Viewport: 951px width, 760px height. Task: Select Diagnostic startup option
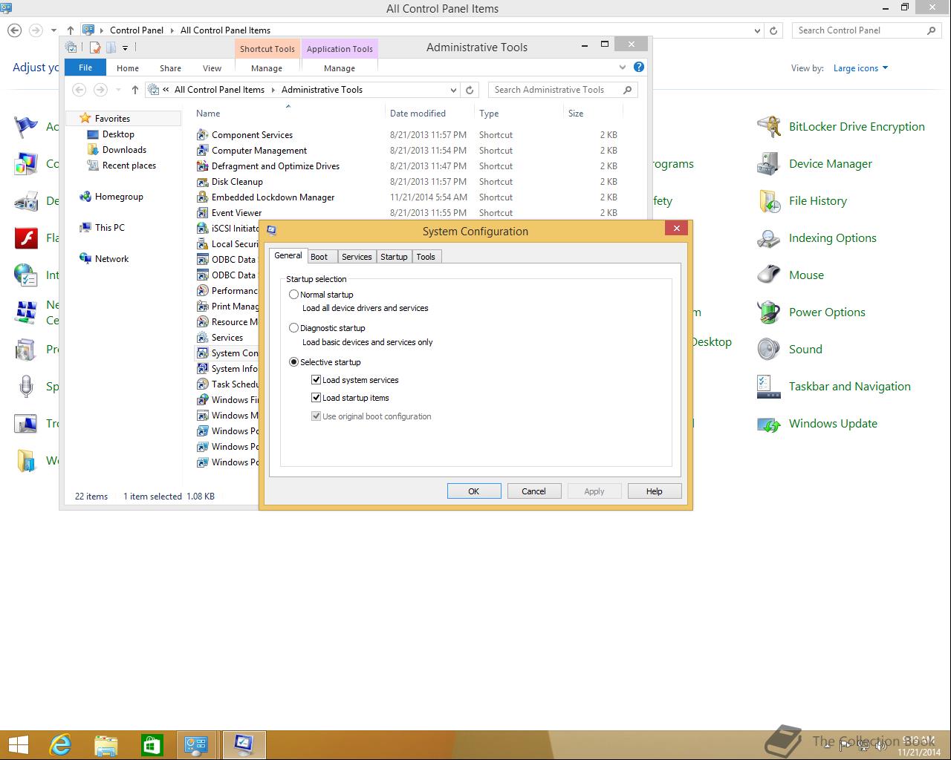point(293,328)
